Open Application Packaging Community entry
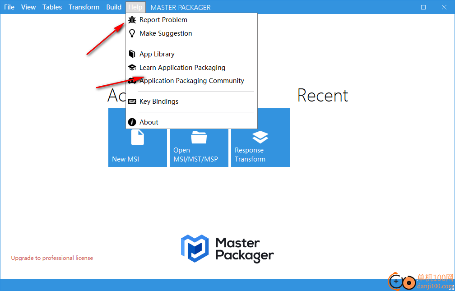The width and height of the screenshot is (455, 291). 191,81
